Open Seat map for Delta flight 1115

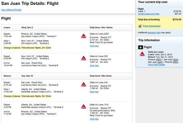pos(94,119)
